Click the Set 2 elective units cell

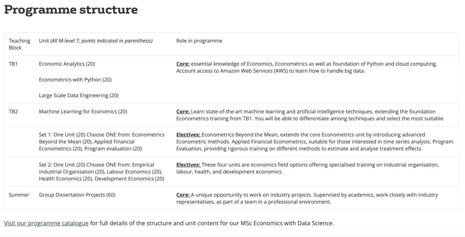pyautogui.click(x=102, y=172)
